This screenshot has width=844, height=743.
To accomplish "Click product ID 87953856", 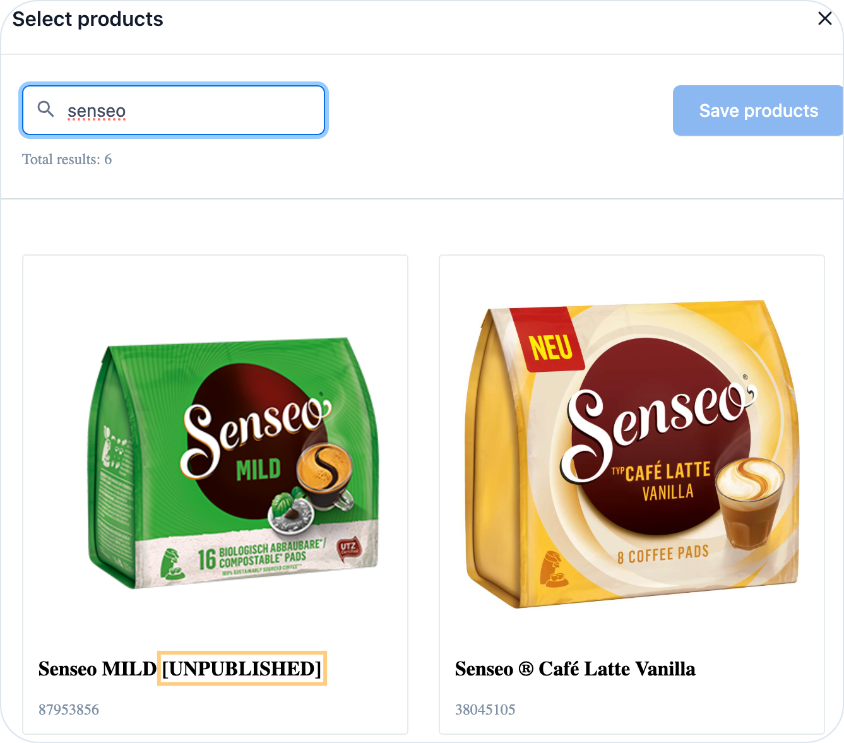I will click(69, 710).
